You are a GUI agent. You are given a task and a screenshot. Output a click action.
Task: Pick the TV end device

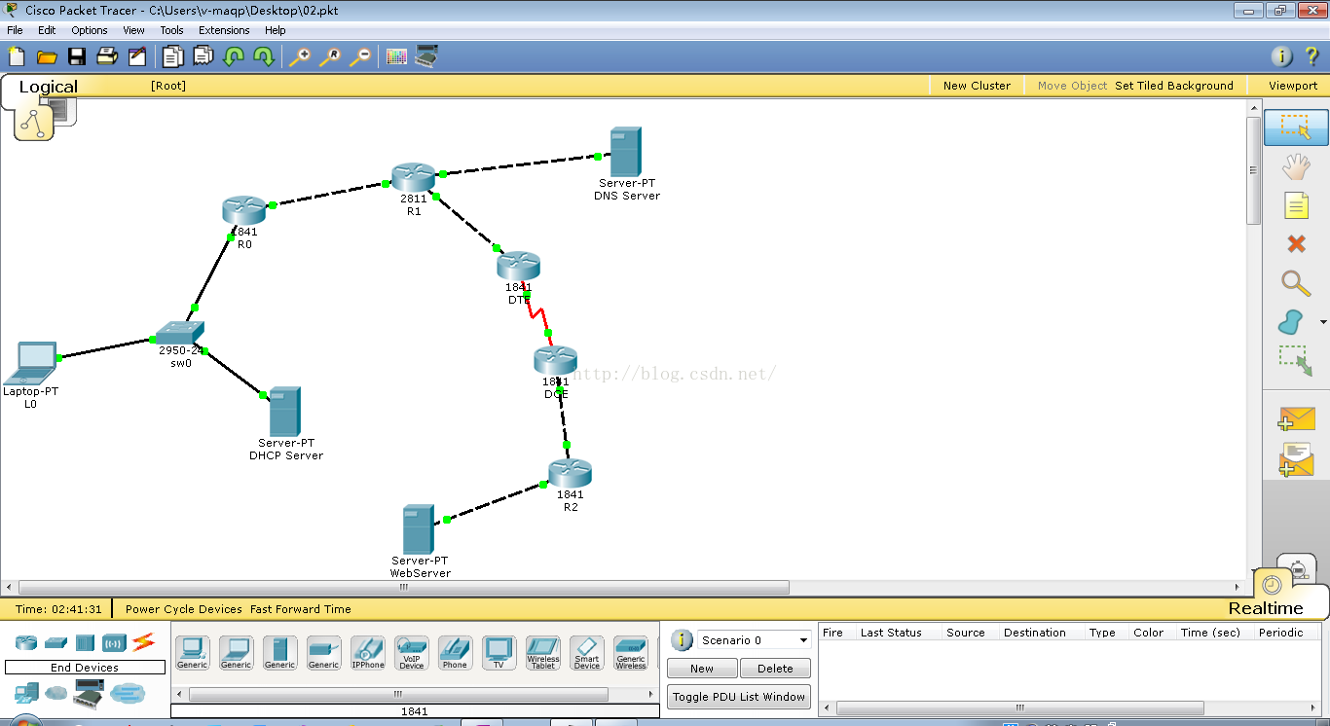point(499,653)
